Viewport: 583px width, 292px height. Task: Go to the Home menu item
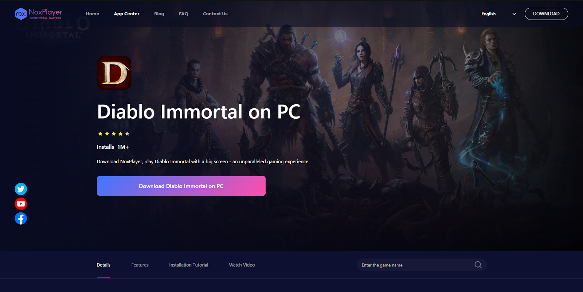click(92, 14)
